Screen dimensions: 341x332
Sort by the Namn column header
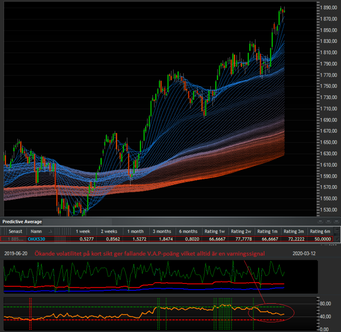(x=36, y=232)
